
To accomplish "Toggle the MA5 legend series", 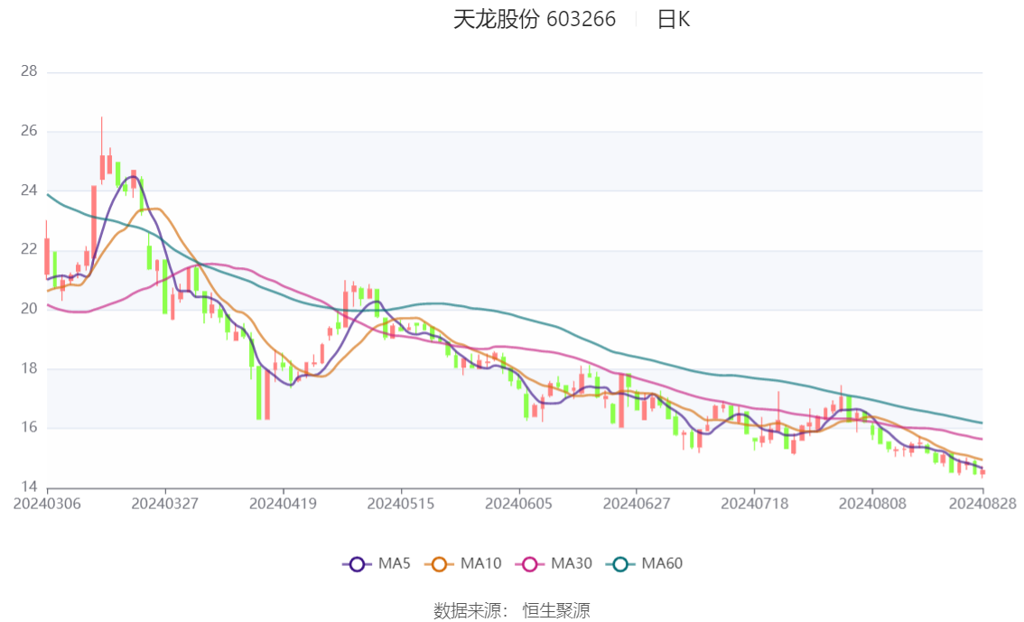I will pos(377,564).
